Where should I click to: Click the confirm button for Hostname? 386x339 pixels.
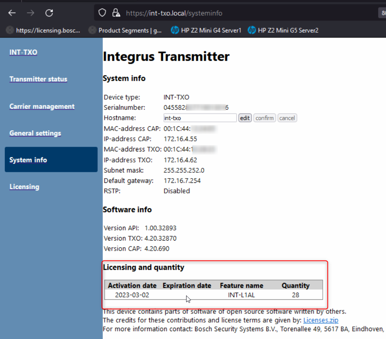tap(265, 118)
